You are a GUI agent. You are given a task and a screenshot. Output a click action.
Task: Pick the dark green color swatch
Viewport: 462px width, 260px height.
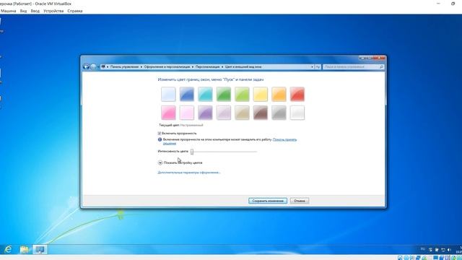(224, 94)
